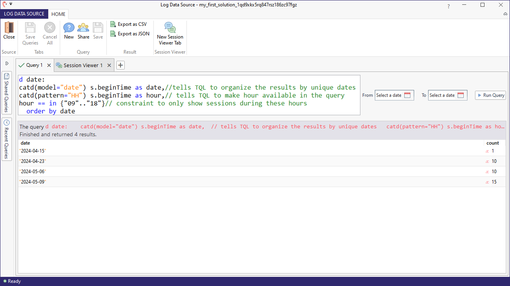Open the To date calendar picker
This screenshot has width=510, height=286.
pyautogui.click(x=461, y=95)
